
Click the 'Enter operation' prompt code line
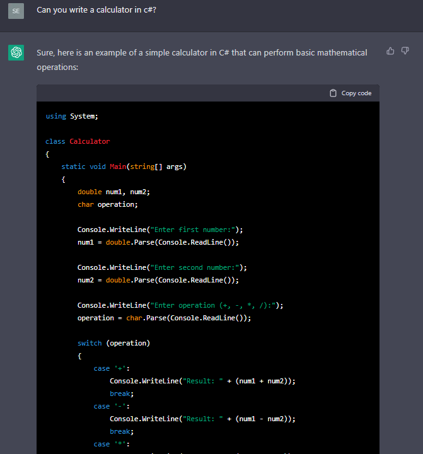[180, 305]
